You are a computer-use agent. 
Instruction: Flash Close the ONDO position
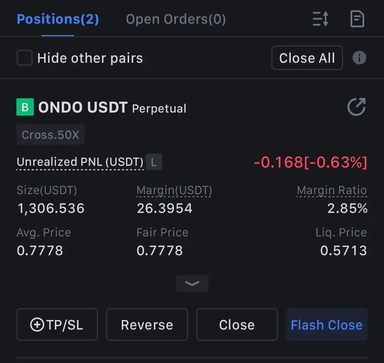pyautogui.click(x=327, y=324)
